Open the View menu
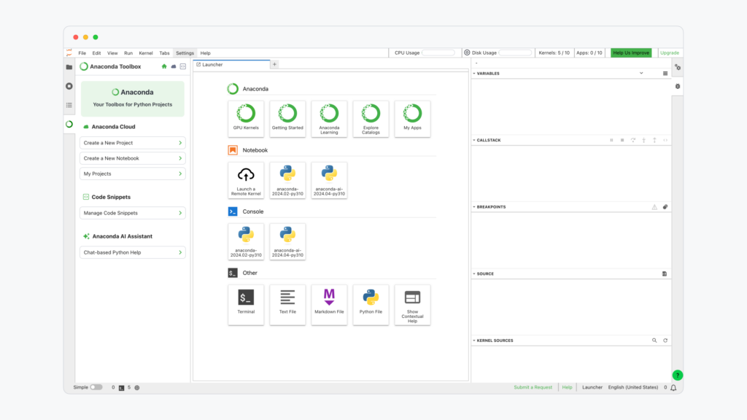 click(x=112, y=53)
